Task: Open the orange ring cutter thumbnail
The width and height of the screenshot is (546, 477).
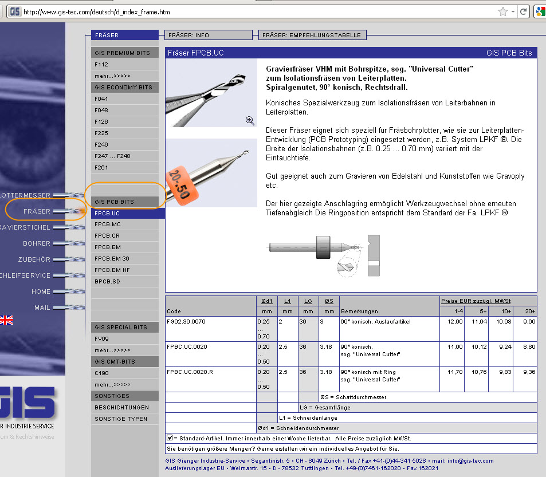Action: [x=211, y=173]
